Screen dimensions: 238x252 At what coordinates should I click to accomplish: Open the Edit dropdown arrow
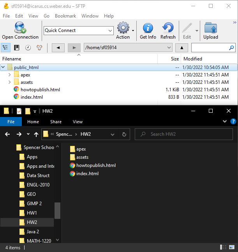(x=197, y=30)
